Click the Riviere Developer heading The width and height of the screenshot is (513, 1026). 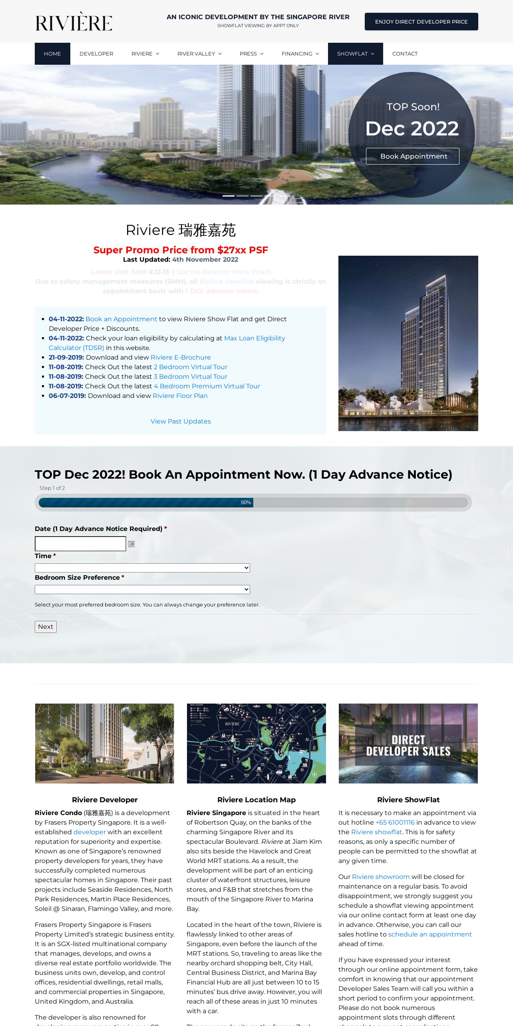[x=105, y=799]
